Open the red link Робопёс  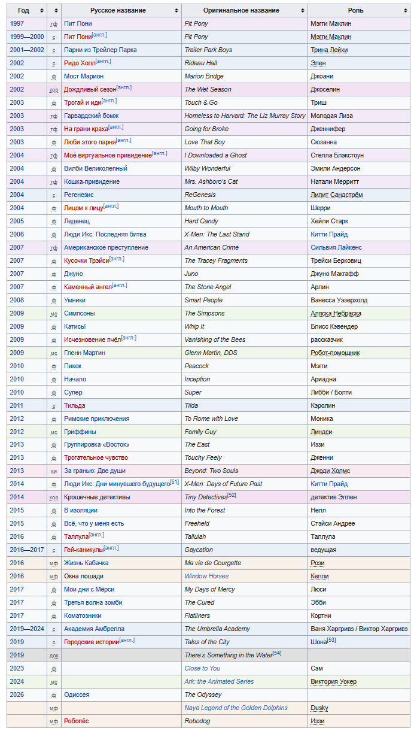coord(76,721)
